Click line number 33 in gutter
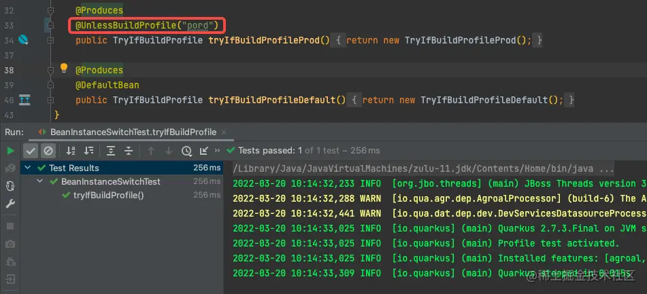647x294 pixels. click(x=9, y=26)
